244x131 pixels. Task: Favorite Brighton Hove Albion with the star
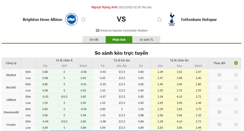coord(83,19)
